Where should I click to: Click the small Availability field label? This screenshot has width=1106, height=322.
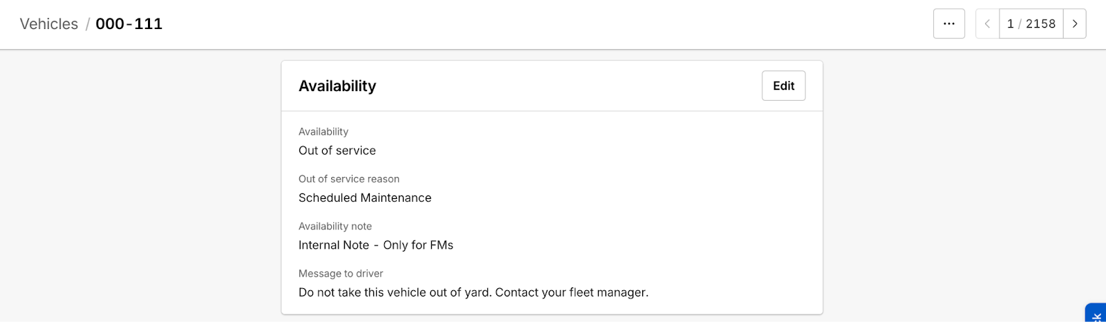click(324, 131)
